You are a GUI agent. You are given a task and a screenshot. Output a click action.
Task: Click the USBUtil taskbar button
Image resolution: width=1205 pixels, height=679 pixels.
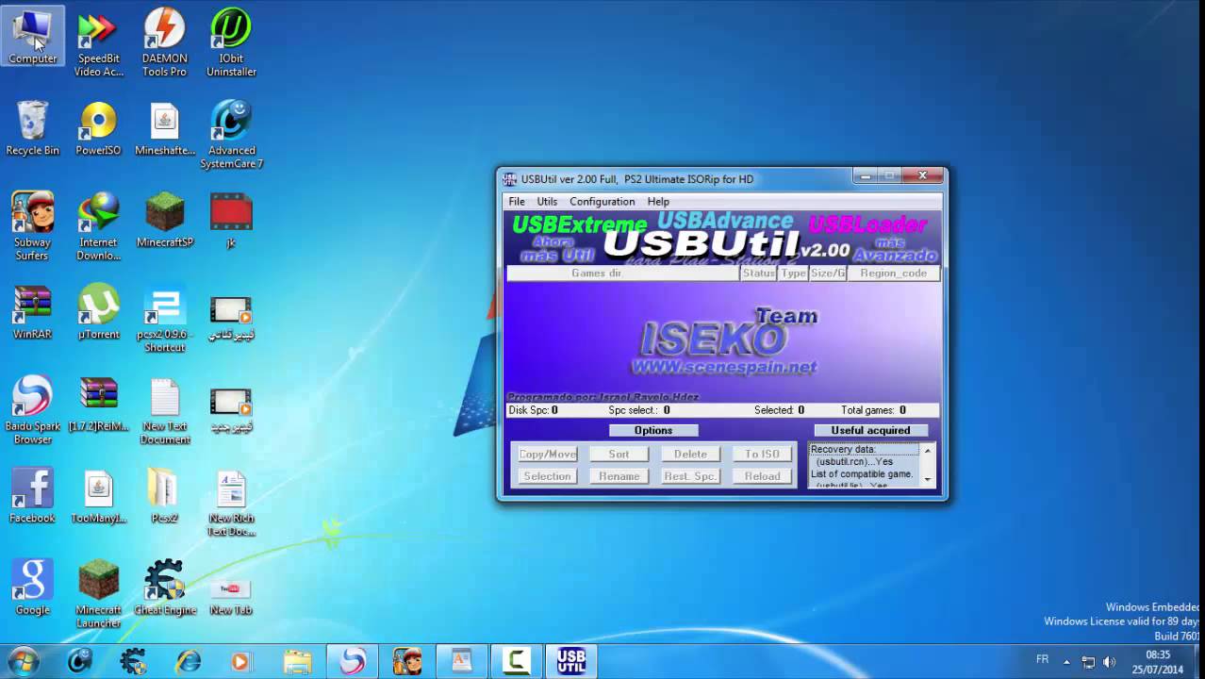coord(570,661)
